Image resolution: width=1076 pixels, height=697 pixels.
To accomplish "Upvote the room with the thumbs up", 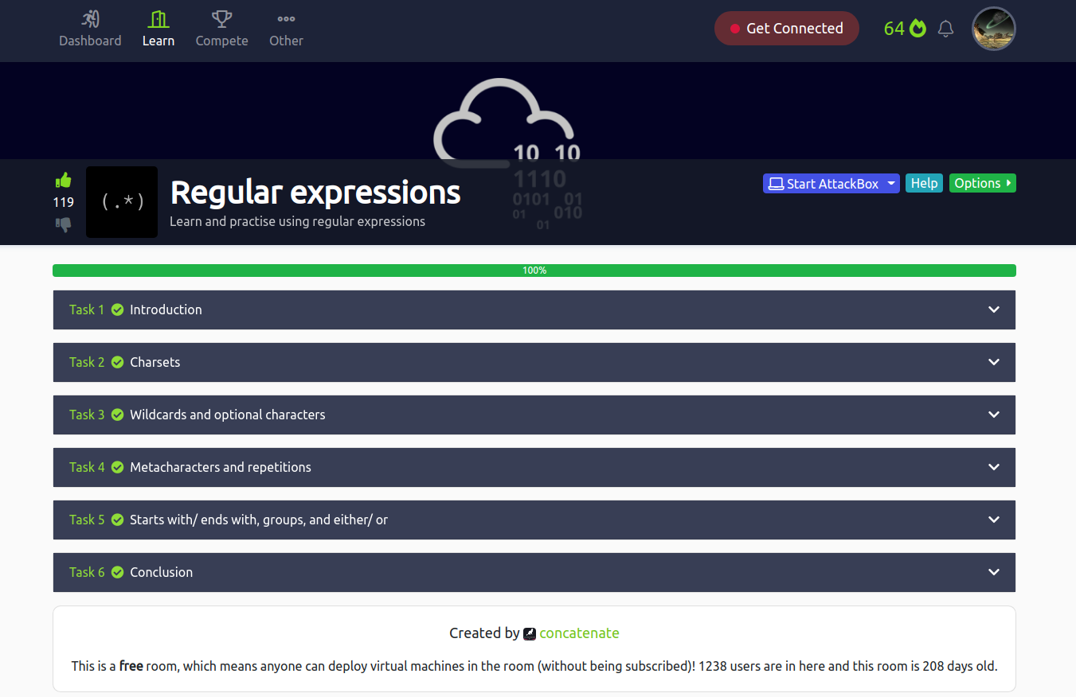I will [x=63, y=180].
